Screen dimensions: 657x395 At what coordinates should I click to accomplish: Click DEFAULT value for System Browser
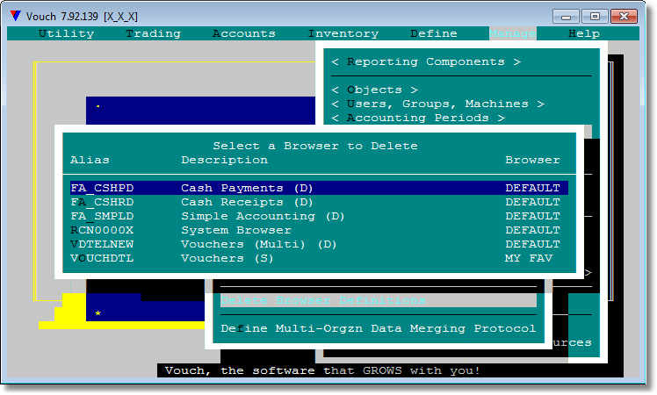pyautogui.click(x=532, y=230)
